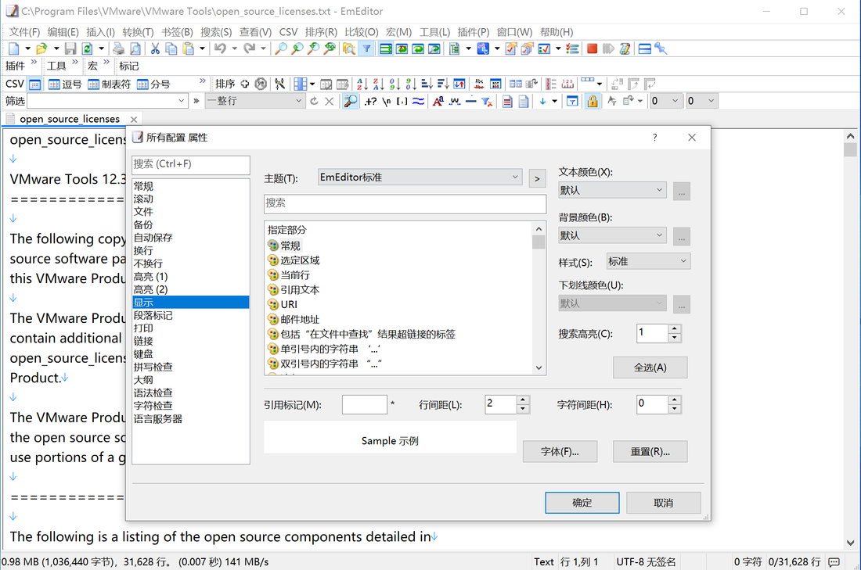
Task: Click the > button beside the theme dropdown
Action: coord(537,178)
